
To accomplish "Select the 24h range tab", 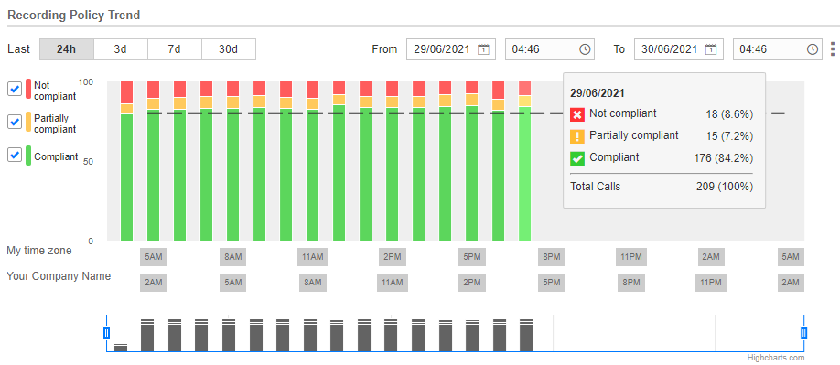I will [67, 49].
